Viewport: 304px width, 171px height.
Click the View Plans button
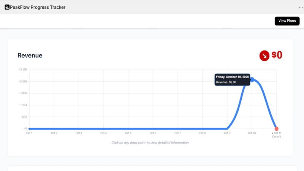(287, 21)
